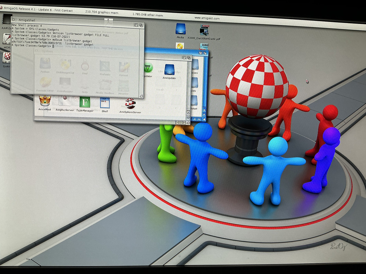Image resolution: width=366 pixels, height=274 pixels.
Task: Click the AmigaShell window zoom gadget
Action: coord(136,25)
